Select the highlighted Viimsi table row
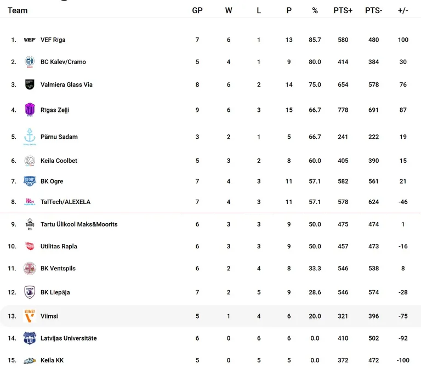The width and height of the screenshot is (421, 369). (210, 316)
